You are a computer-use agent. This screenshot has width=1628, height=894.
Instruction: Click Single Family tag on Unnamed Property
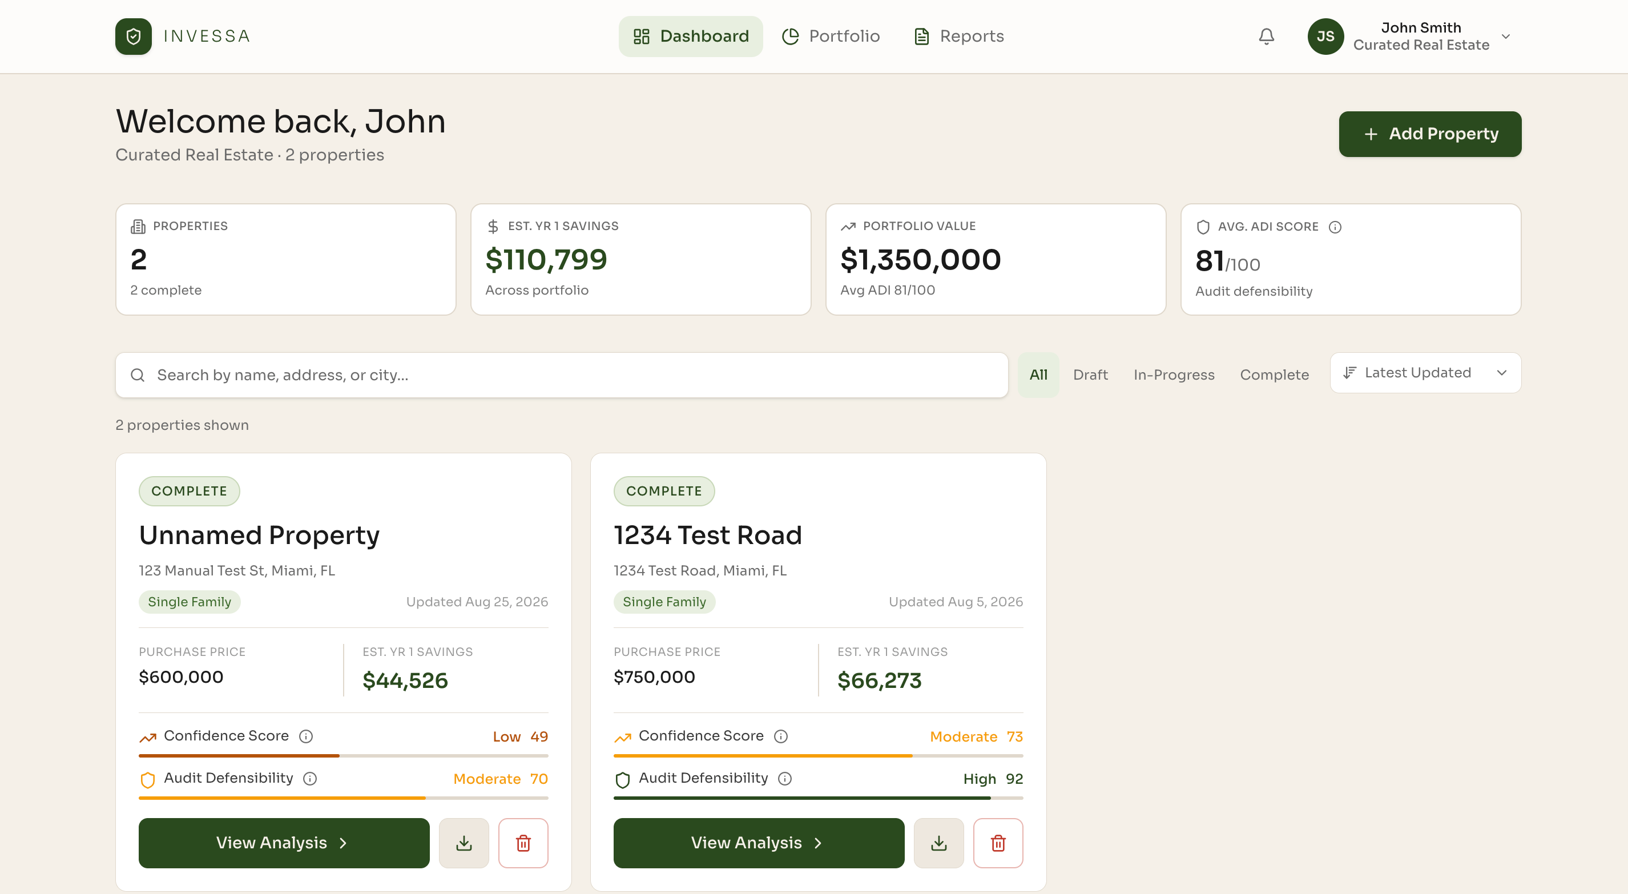click(190, 601)
